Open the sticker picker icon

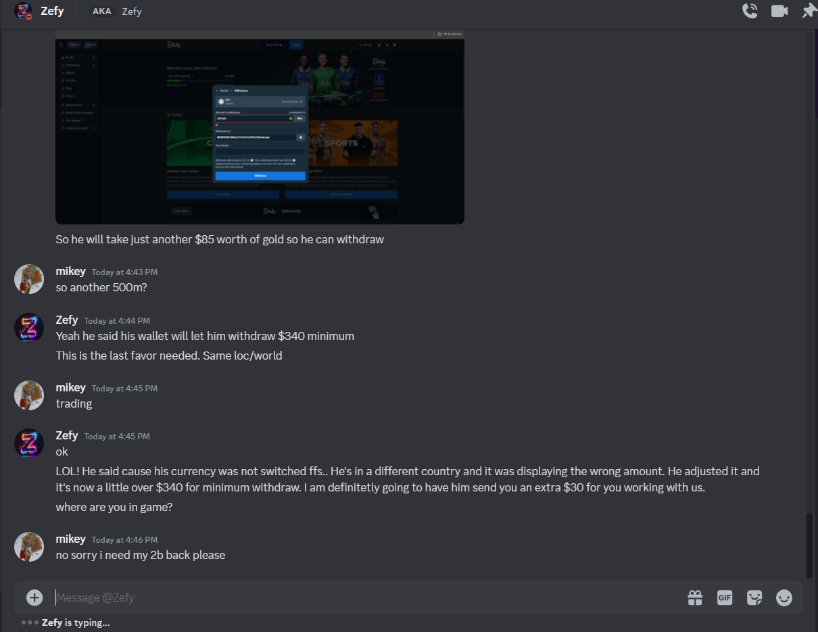click(x=754, y=598)
